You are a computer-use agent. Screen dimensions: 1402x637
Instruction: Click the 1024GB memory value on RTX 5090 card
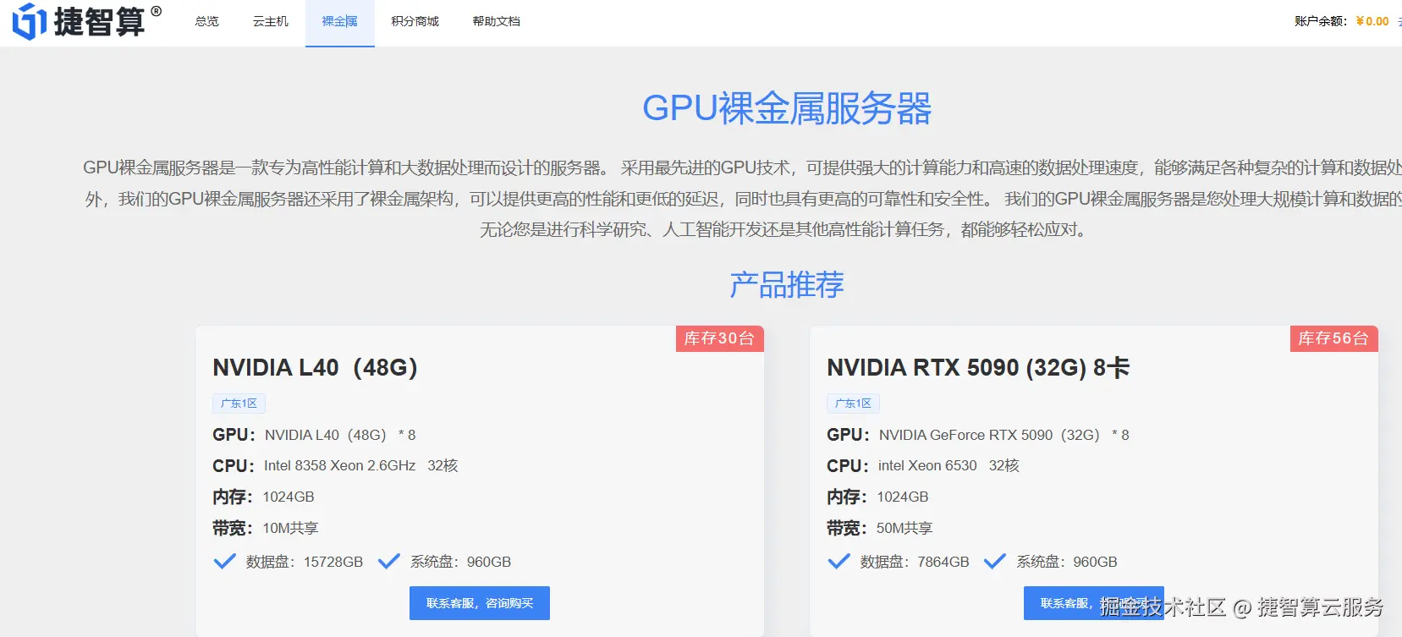(903, 497)
